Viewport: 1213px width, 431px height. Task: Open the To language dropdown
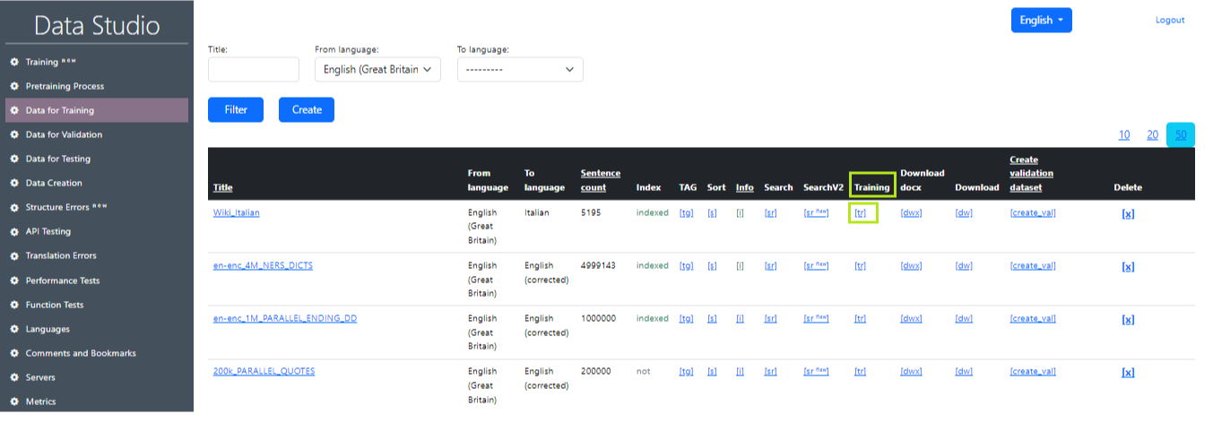[x=520, y=69]
